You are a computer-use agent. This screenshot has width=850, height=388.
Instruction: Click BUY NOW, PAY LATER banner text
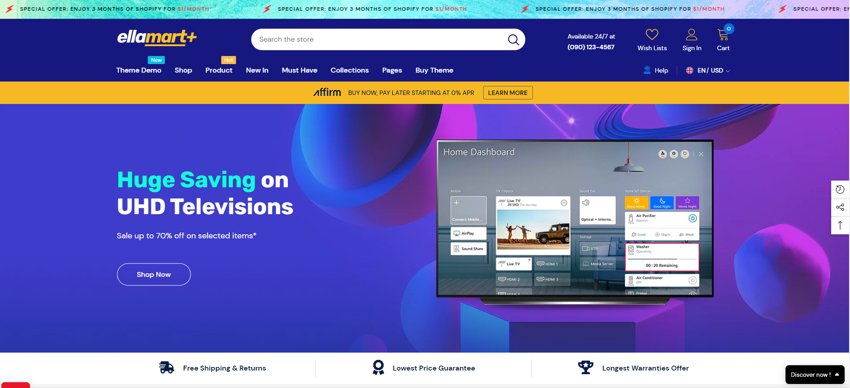(411, 93)
